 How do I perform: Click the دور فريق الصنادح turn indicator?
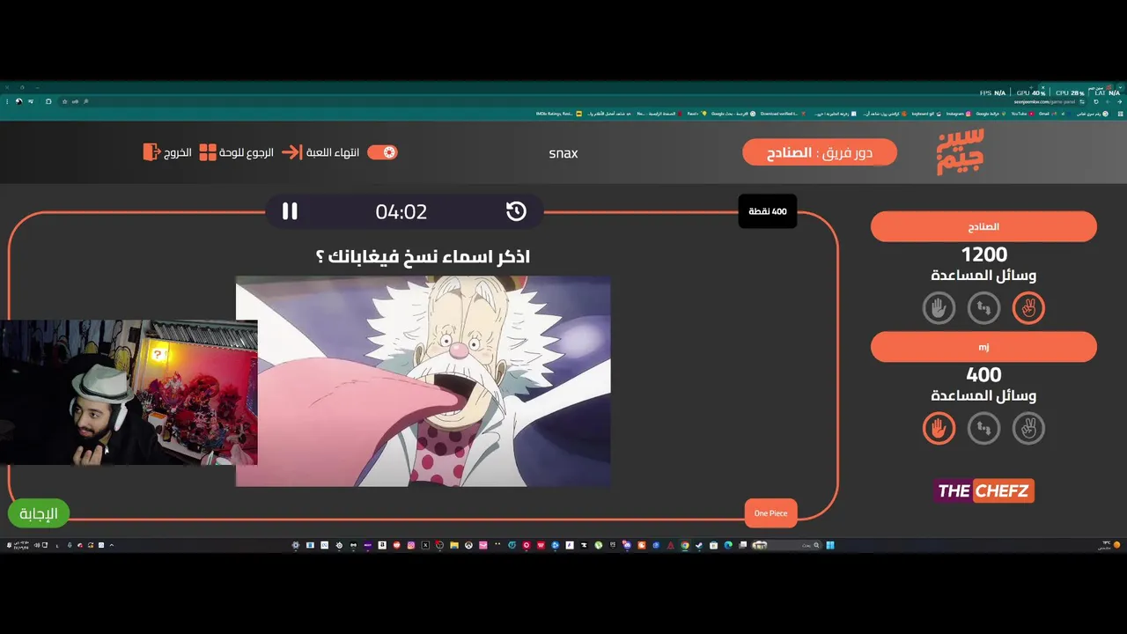tap(820, 152)
